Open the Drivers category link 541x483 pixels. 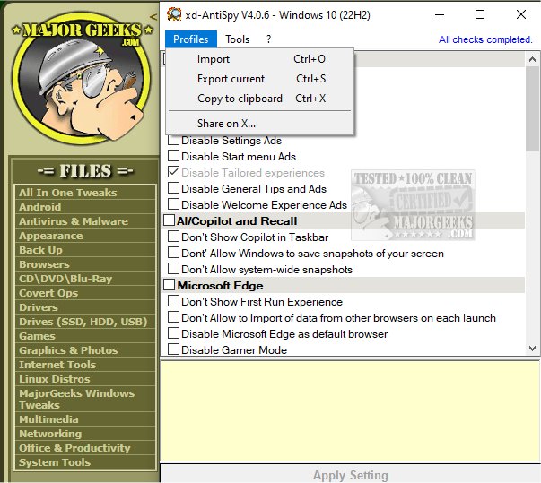(x=39, y=307)
